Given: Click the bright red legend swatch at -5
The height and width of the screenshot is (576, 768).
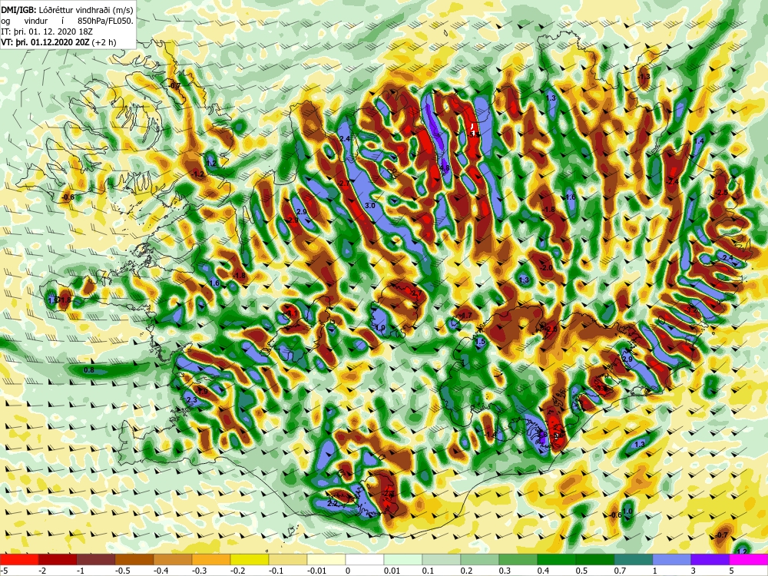Looking at the screenshot, I should (19, 559).
